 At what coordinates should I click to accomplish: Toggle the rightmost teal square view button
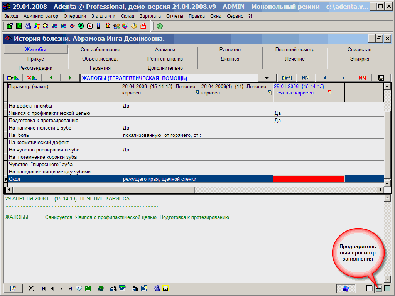(x=387, y=288)
